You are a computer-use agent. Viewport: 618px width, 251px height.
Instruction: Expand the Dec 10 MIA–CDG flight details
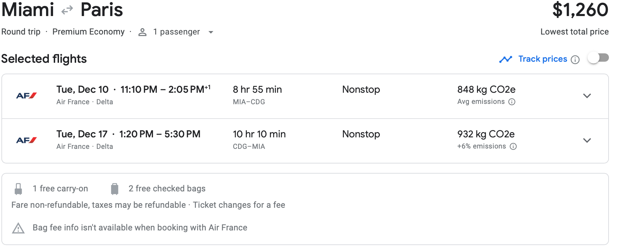pyautogui.click(x=587, y=96)
